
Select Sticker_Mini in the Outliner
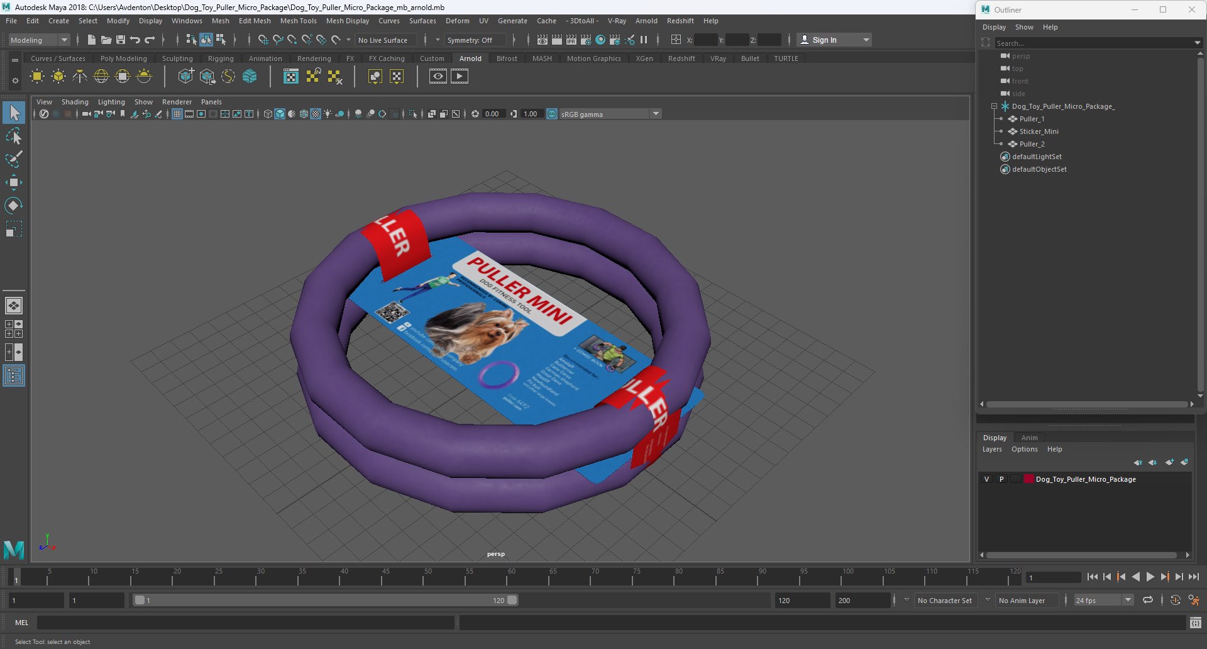click(x=1039, y=131)
